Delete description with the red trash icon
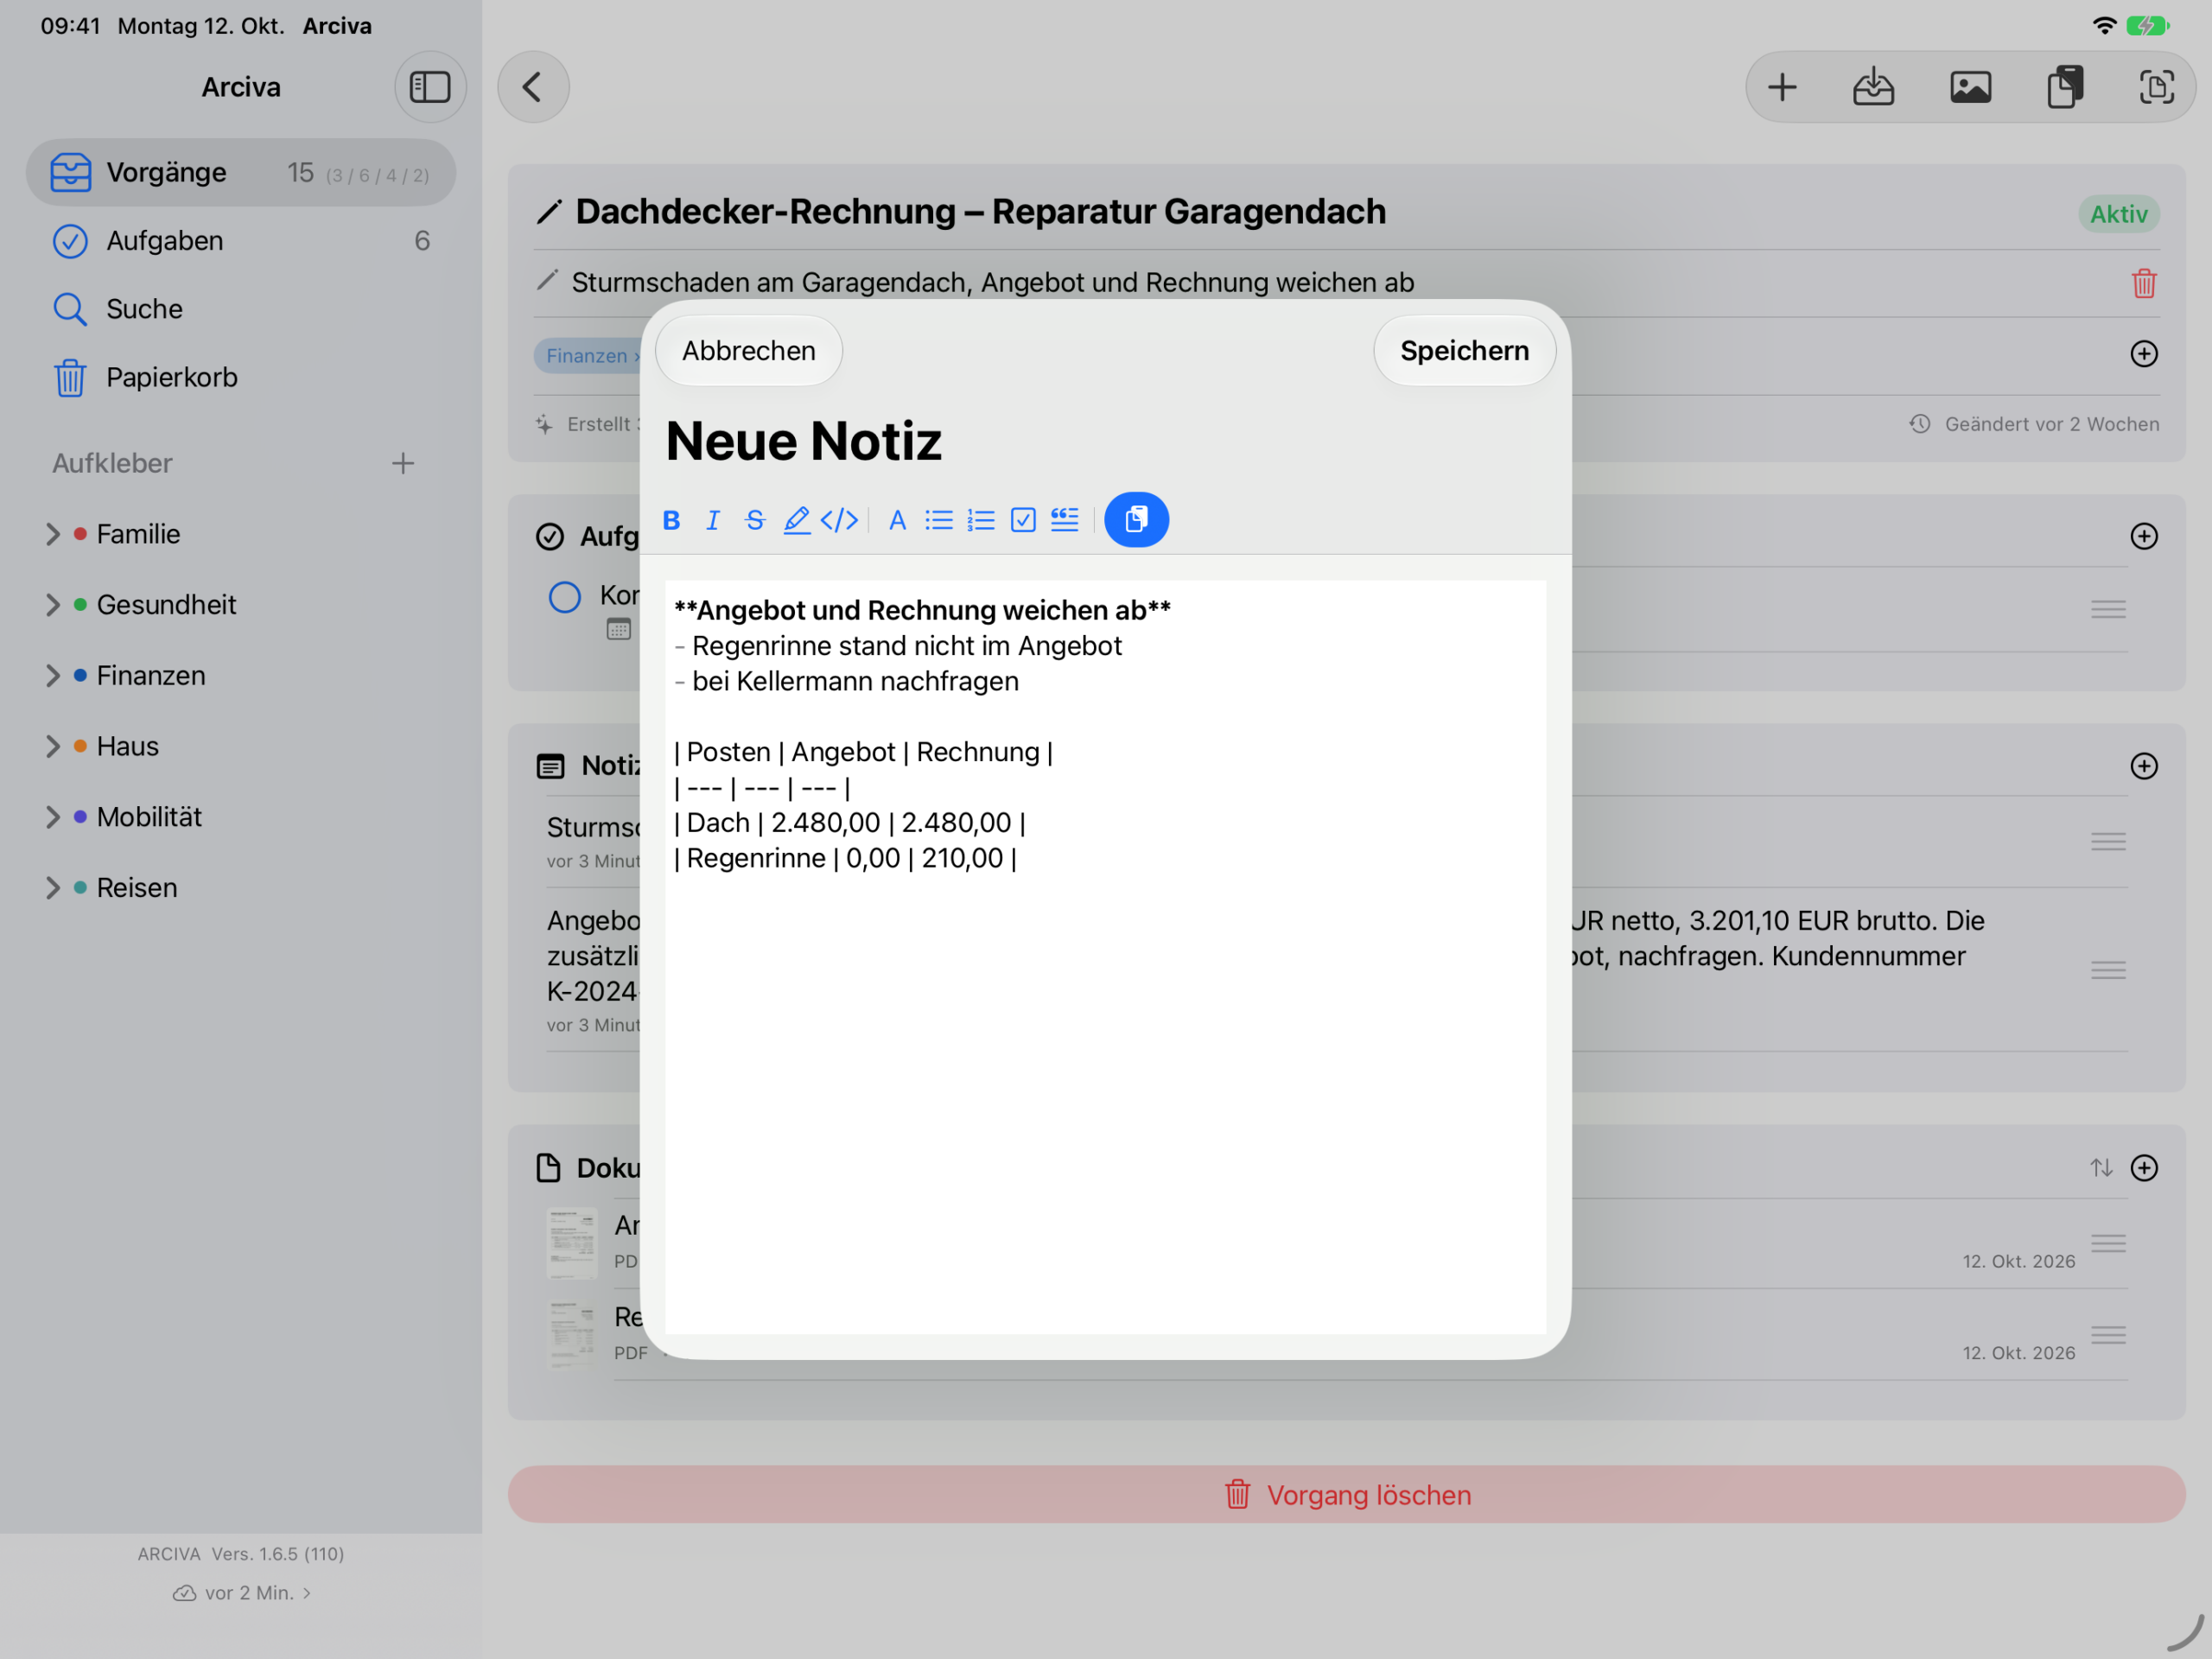 click(x=2143, y=283)
